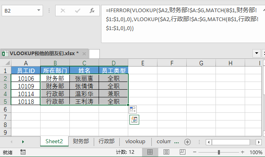Open the workbook tab list dropdown
Viewport: 265px width, 157px height.
point(256,53)
